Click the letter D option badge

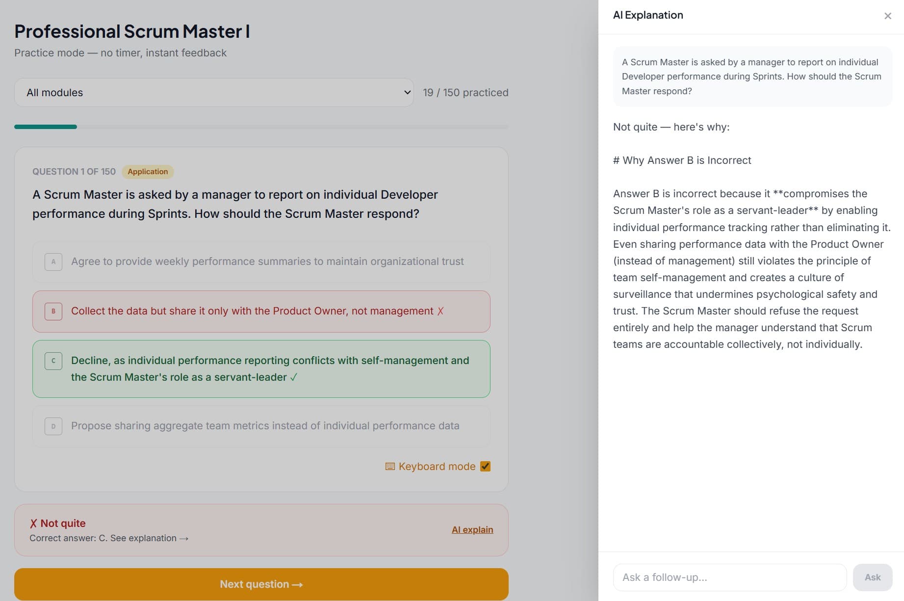pyautogui.click(x=53, y=426)
